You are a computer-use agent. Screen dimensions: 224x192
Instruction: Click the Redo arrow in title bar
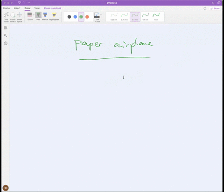(x=24, y=3)
